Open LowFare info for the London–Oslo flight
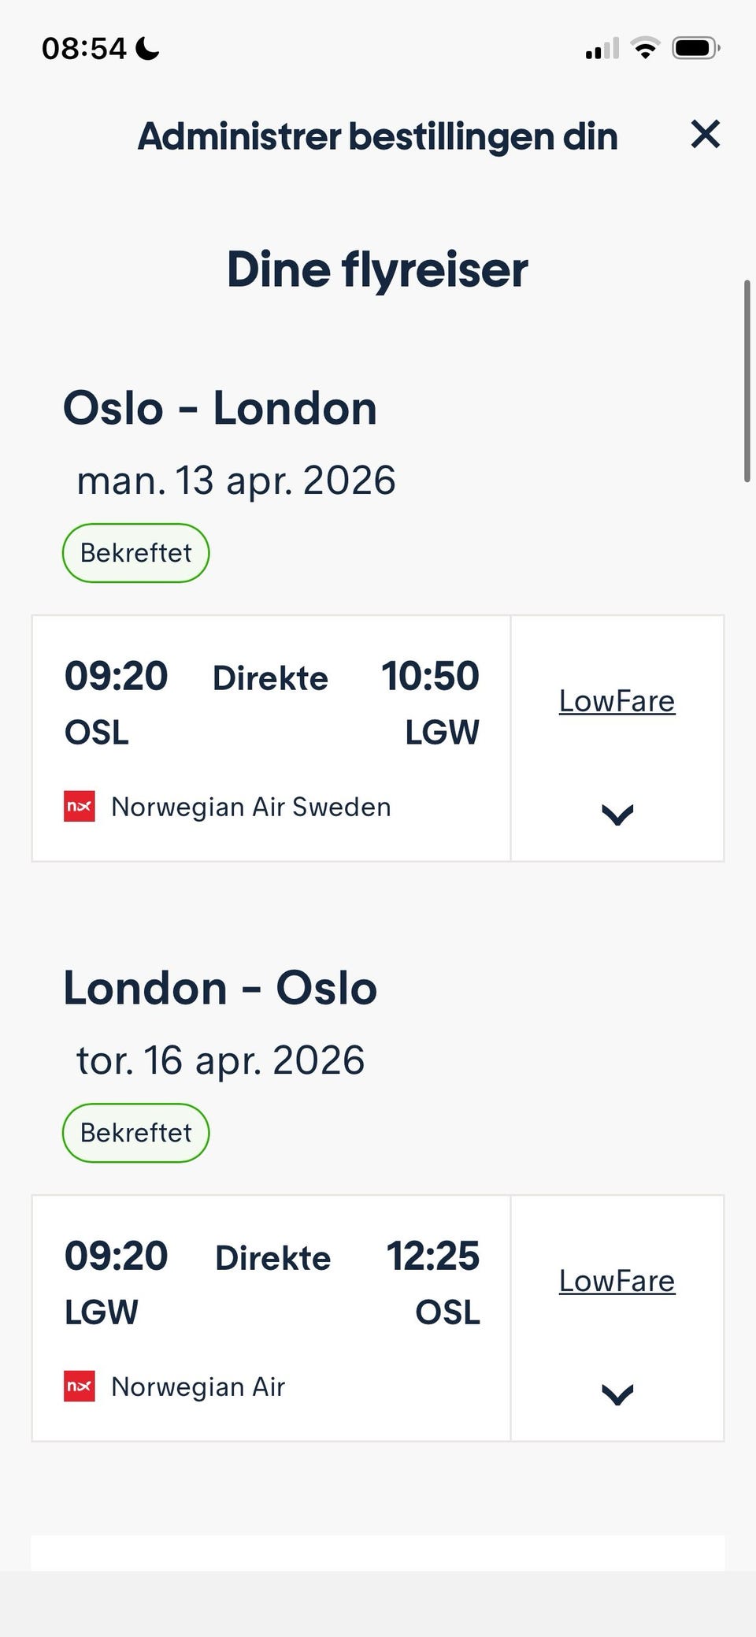This screenshot has height=1637, width=756. click(617, 1281)
